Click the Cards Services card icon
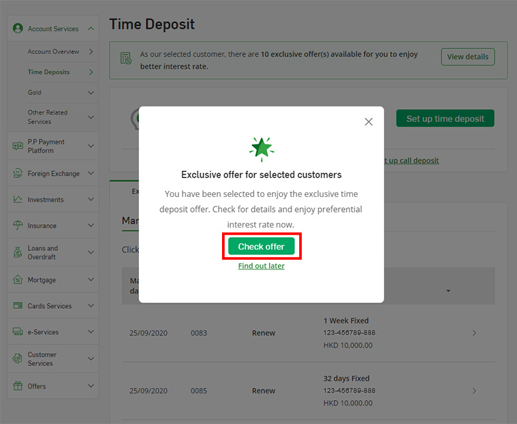 tap(18, 306)
